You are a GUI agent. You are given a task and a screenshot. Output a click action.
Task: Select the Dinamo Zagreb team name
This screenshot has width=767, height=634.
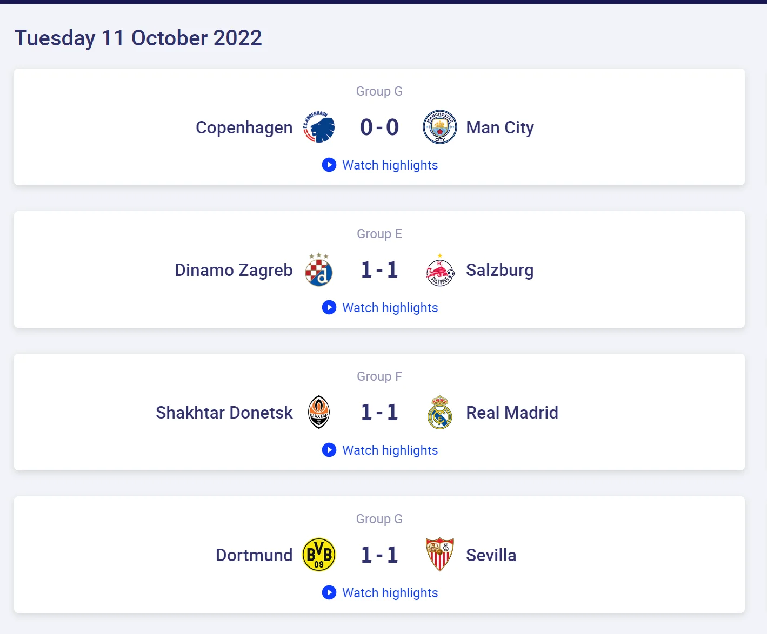234,270
